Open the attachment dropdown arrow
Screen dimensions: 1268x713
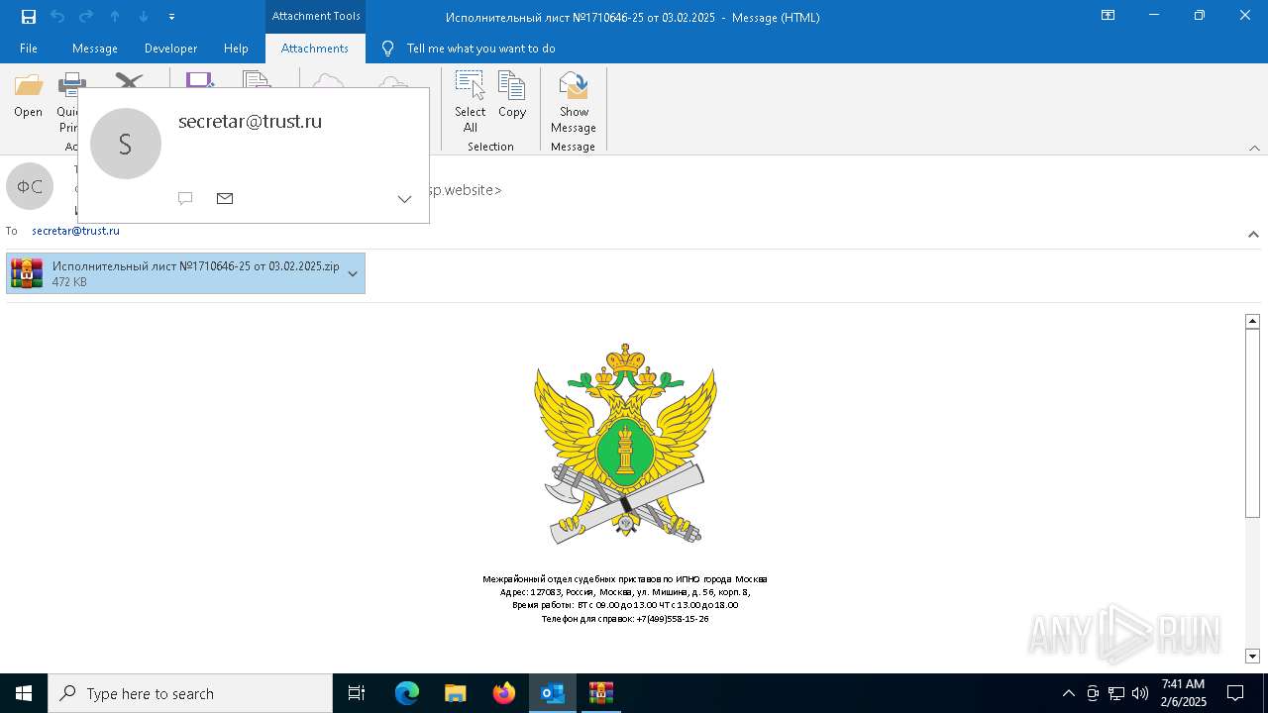(x=353, y=273)
